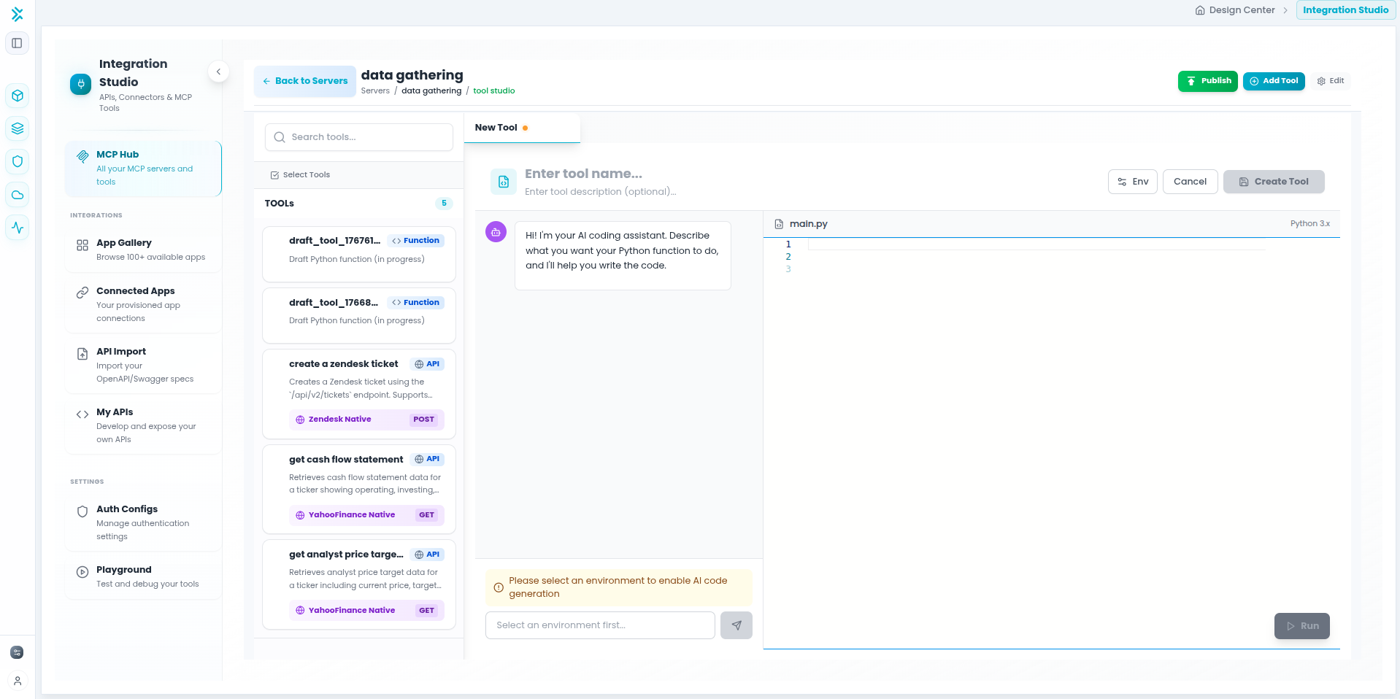Collapse the Integration Studio sidebar chevron
The image size is (1400, 699).
pos(218,72)
